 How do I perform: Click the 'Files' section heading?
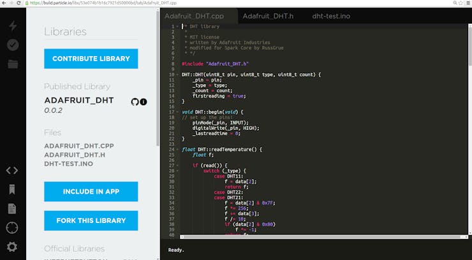53,133
